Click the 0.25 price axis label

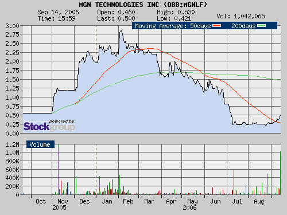pos(12,124)
